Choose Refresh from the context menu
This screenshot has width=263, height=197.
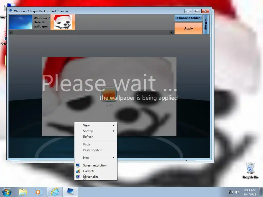click(x=96, y=137)
